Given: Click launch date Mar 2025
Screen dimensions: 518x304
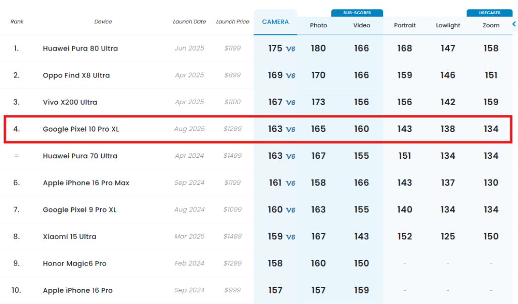Looking at the screenshot, I should click(189, 237).
